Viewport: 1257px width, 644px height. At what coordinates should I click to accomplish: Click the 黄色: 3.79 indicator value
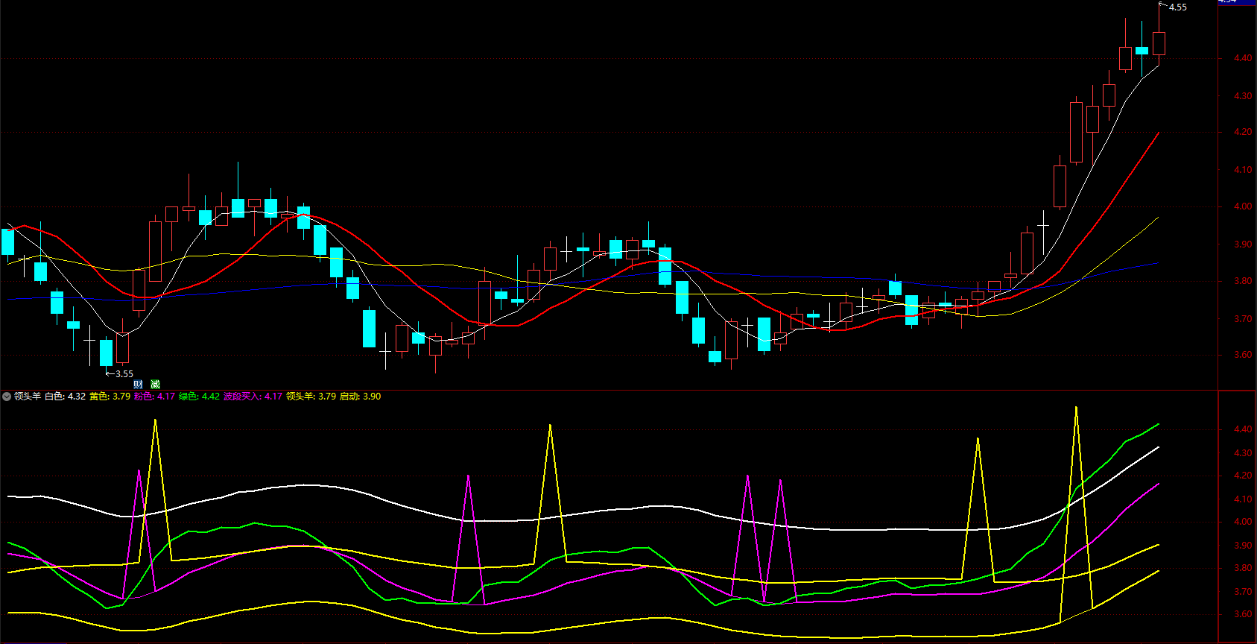110,397
